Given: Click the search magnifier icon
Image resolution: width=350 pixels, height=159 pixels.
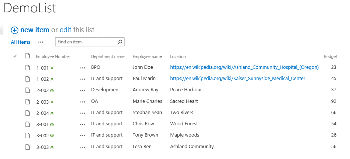Looking at the screenshot, I should click(x=120, y=42).
